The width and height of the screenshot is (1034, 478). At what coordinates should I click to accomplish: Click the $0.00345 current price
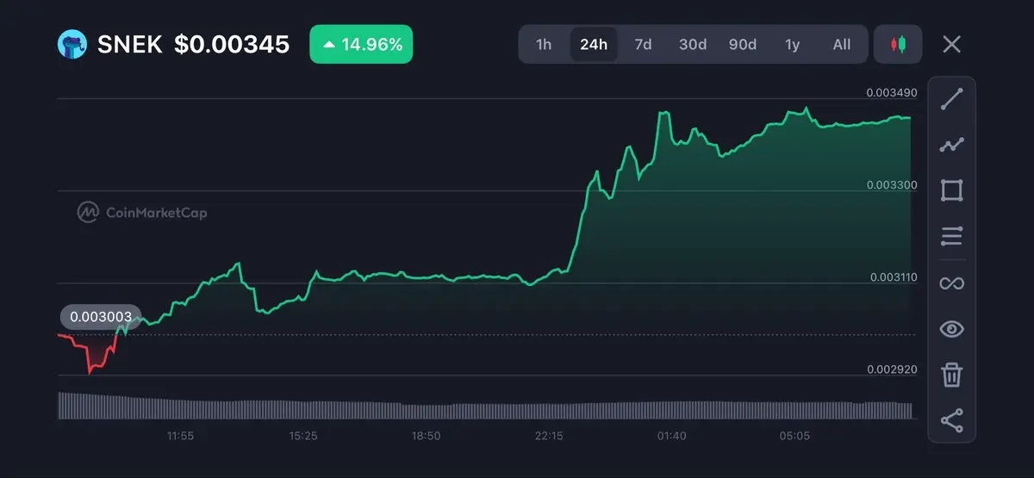click(232, 45)
